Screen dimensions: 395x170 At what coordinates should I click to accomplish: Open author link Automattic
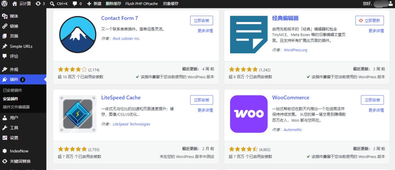click(x=293, y=130)
